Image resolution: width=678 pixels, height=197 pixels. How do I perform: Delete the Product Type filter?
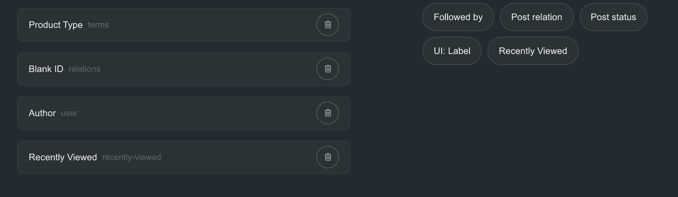pos(328,25)
